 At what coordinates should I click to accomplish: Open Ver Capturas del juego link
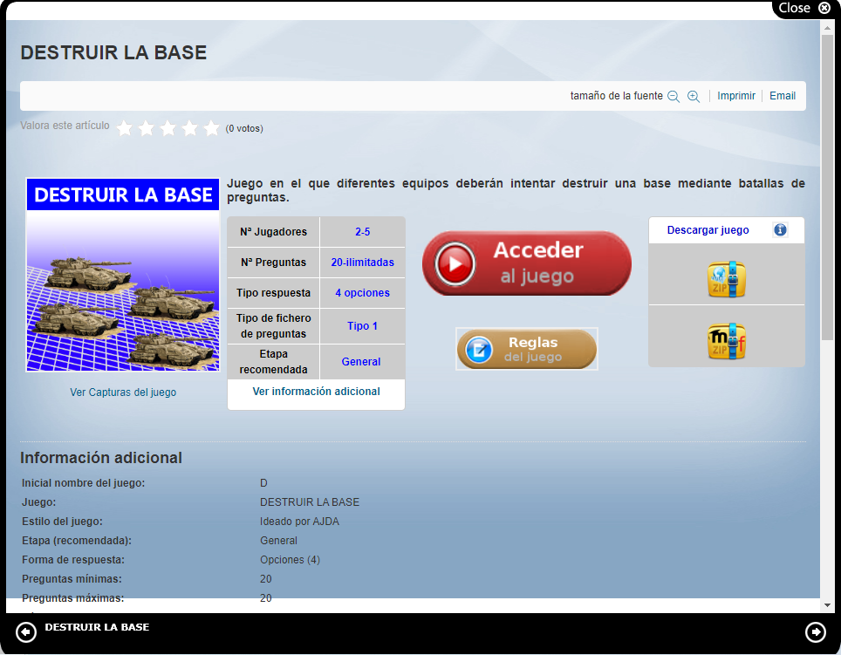click(x=123, y=392)
